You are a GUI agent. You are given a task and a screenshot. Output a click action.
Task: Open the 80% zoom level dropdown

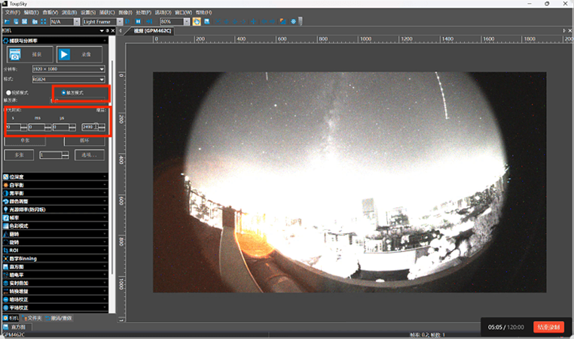pyautogui.click(x=175, y=22)
